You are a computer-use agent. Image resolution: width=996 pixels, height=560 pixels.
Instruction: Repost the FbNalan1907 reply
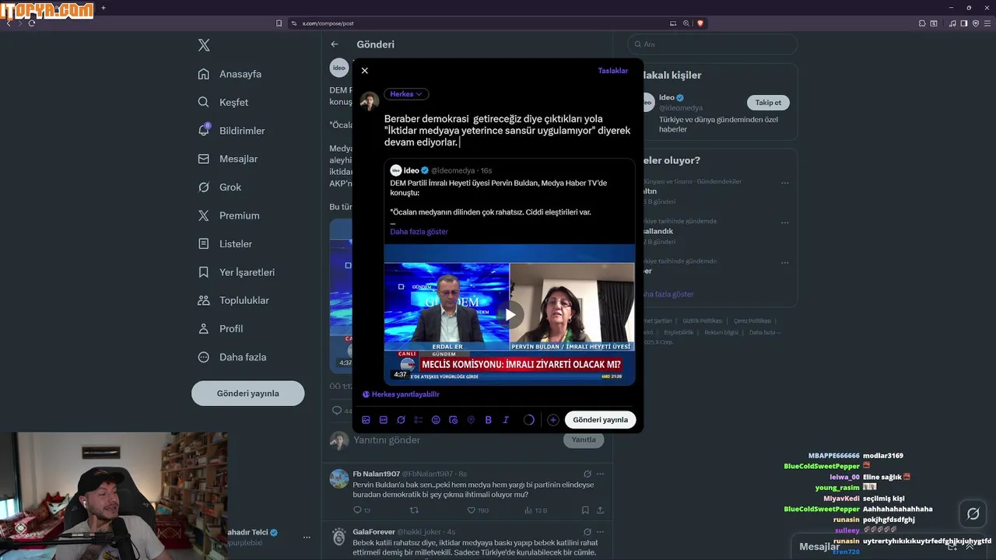pyautogui.click(x=414, y=510)
